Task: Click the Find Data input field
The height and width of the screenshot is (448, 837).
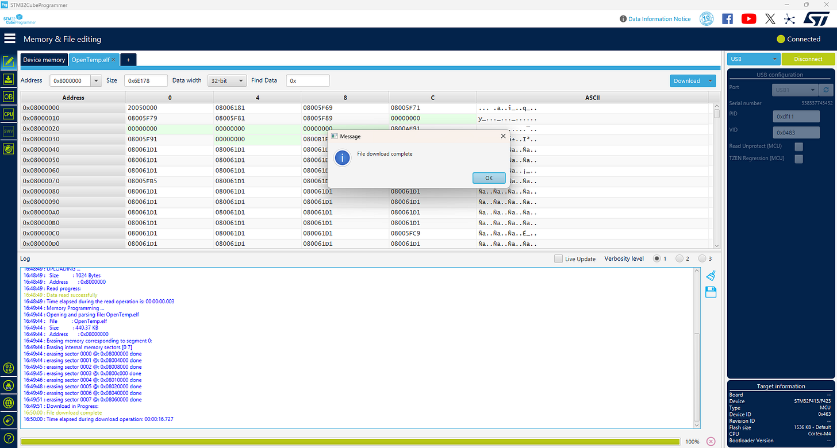Action: coord(308,81)
